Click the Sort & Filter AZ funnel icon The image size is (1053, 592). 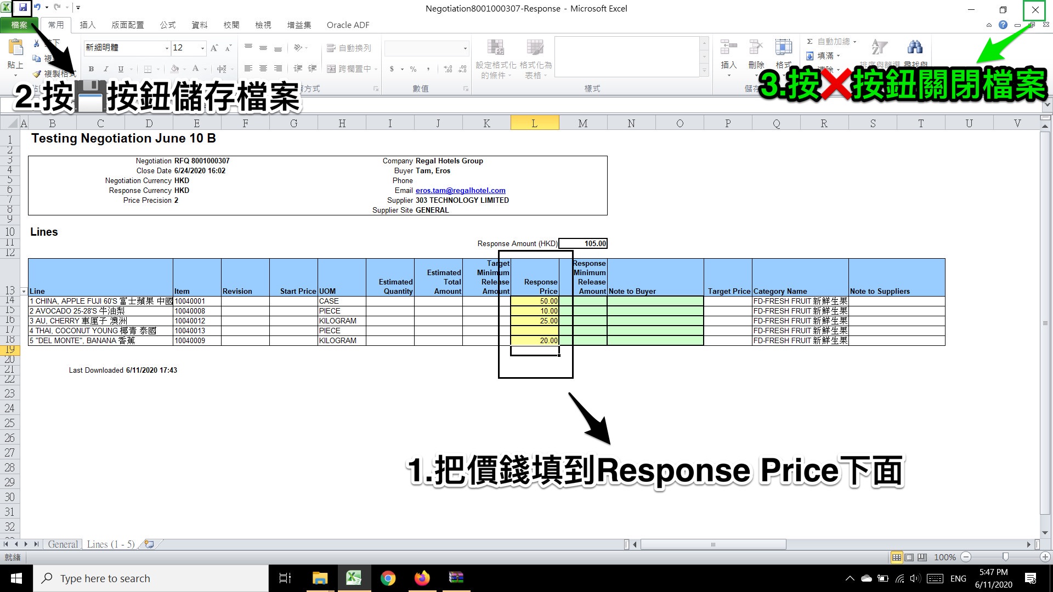point(880,47)
